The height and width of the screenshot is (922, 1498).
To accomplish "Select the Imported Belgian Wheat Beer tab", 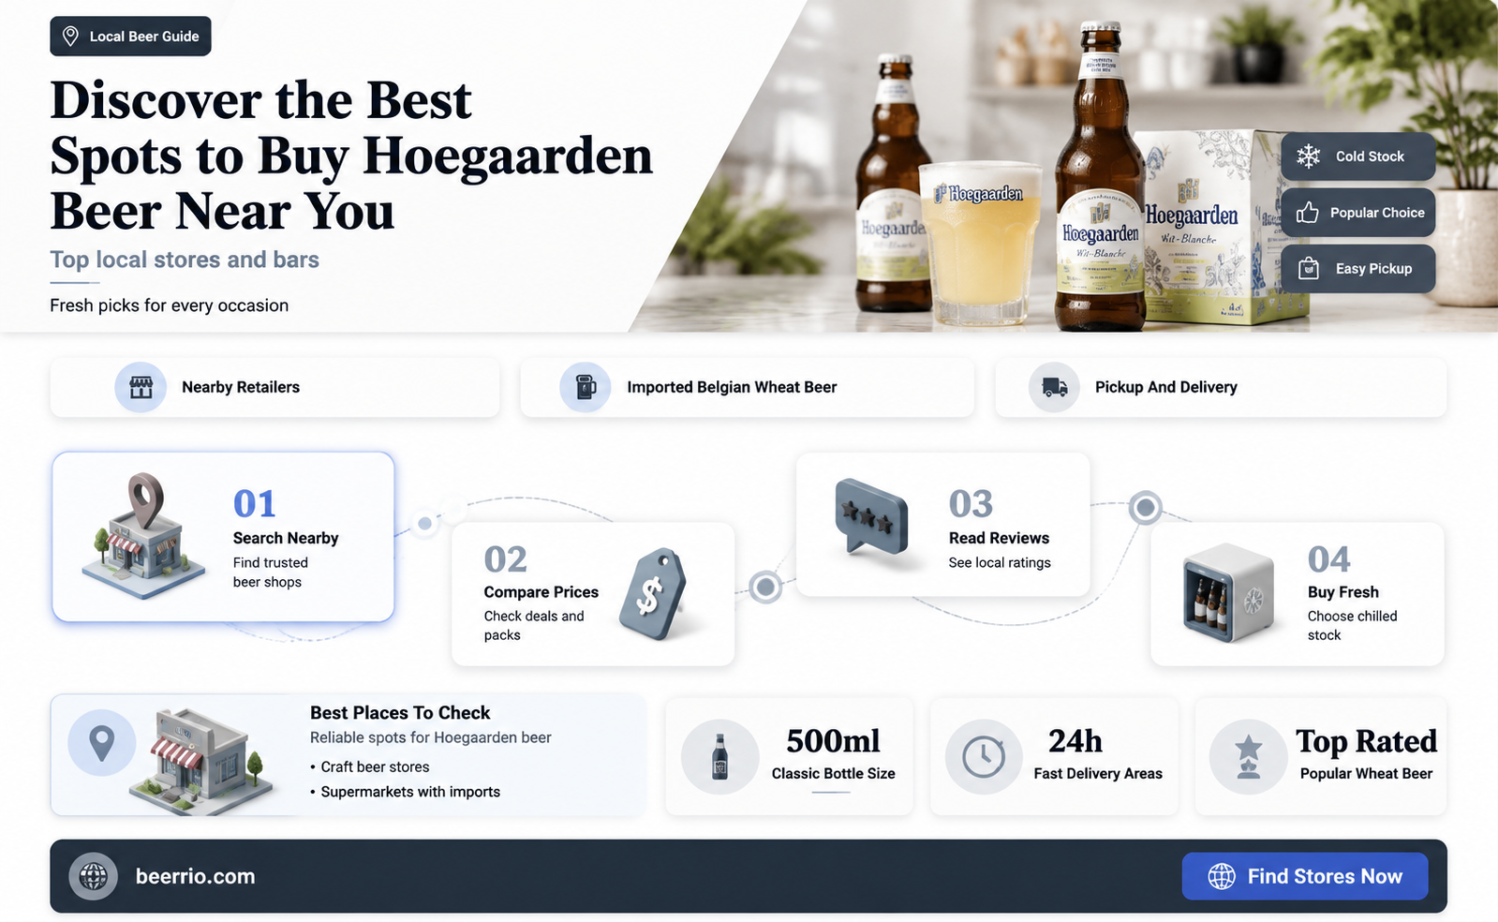I will [747, 387].
